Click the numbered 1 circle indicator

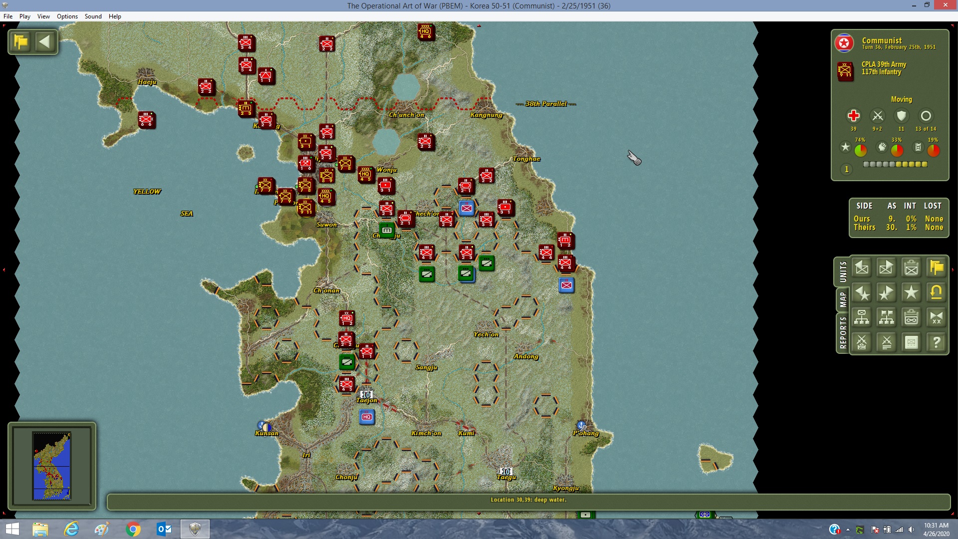[846, 169]
